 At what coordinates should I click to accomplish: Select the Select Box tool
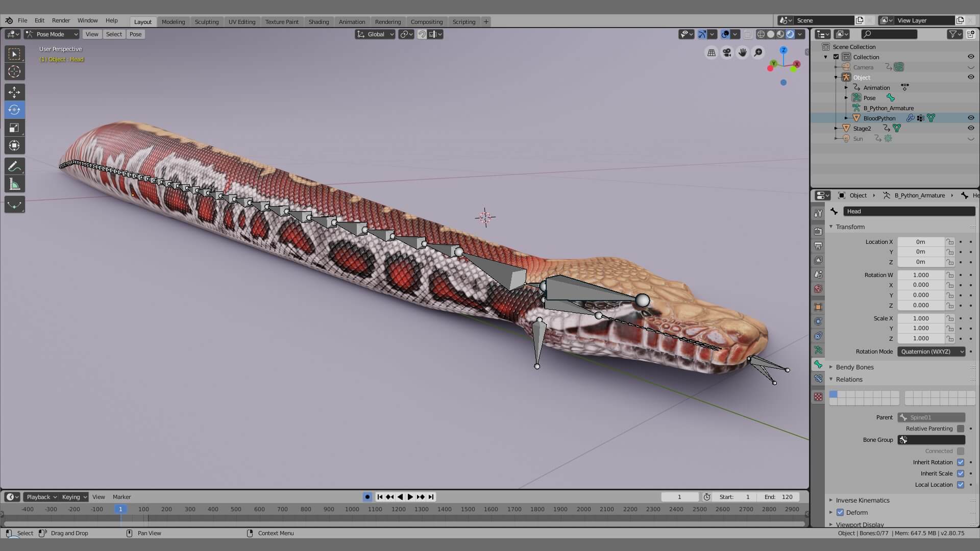(14, 54)
